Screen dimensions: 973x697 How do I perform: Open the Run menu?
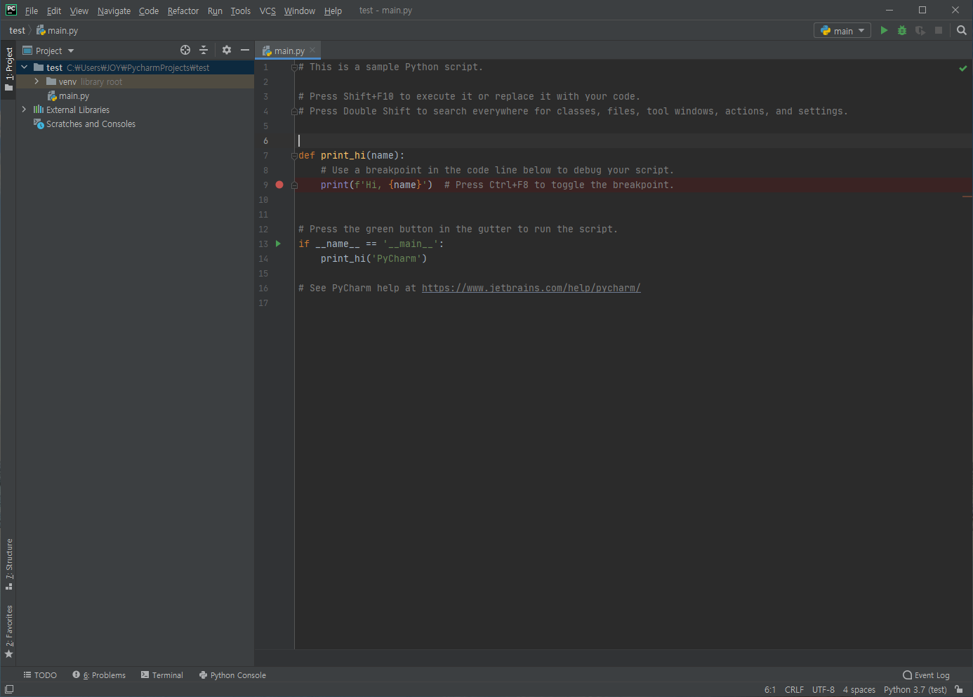215,11
